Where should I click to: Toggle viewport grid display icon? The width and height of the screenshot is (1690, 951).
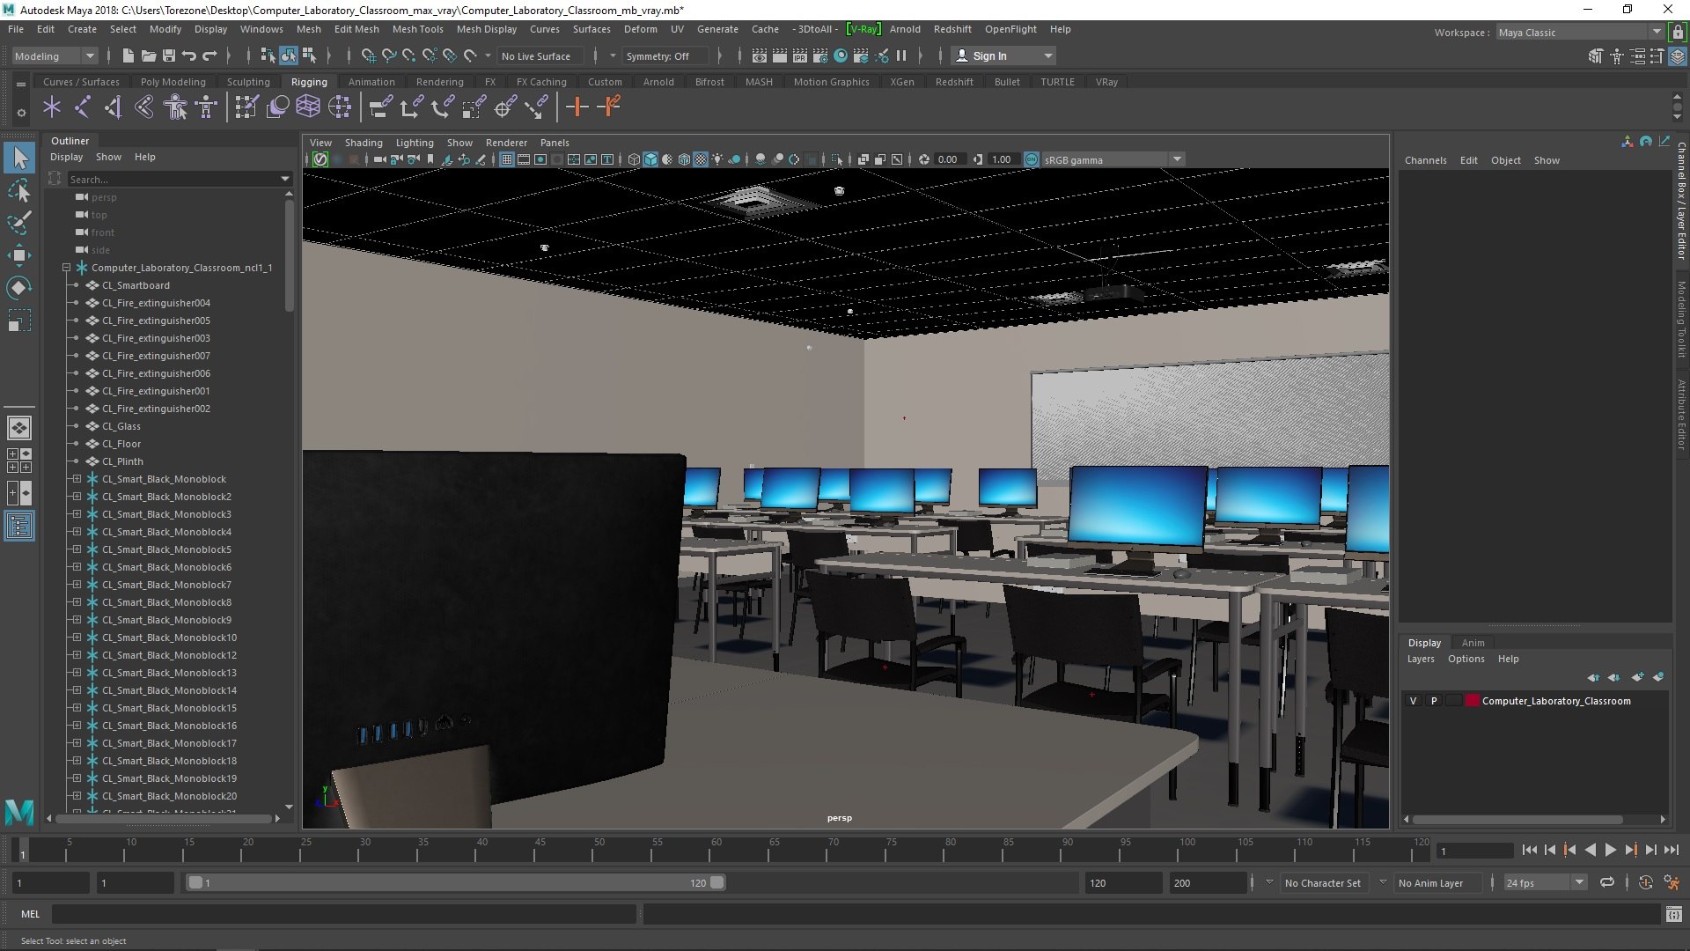click(506, 159)
